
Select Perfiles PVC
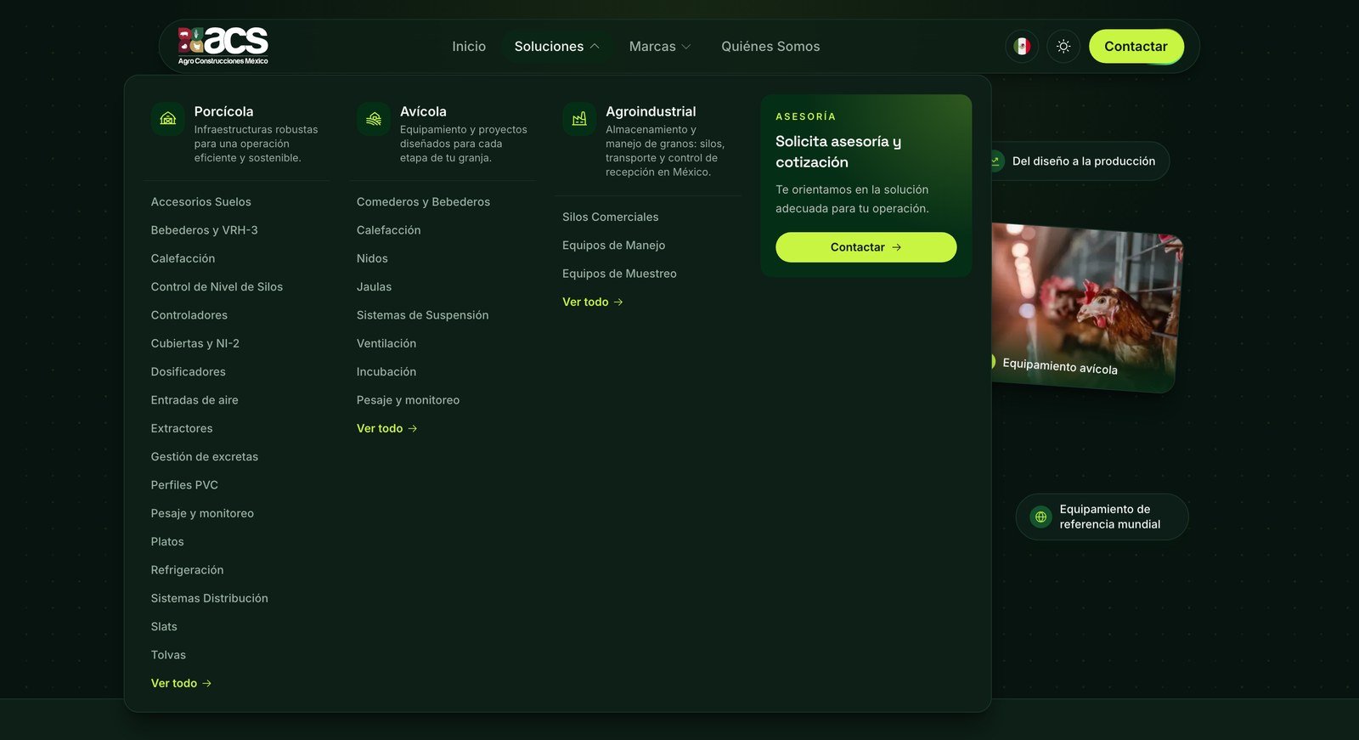(184, 485)
